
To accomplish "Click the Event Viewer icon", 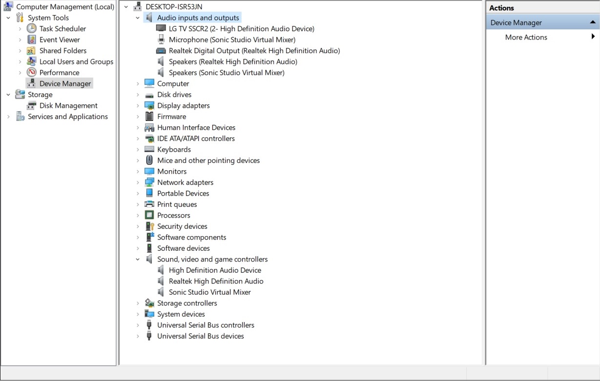I will [32, 40].
